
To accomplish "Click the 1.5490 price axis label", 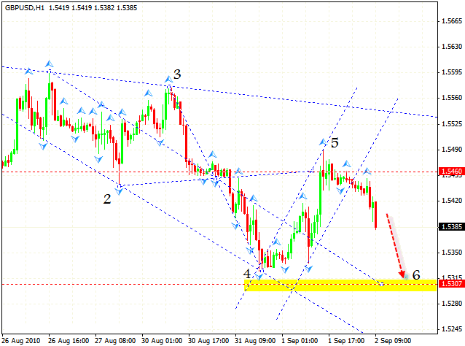I will (x=452, y=150).
